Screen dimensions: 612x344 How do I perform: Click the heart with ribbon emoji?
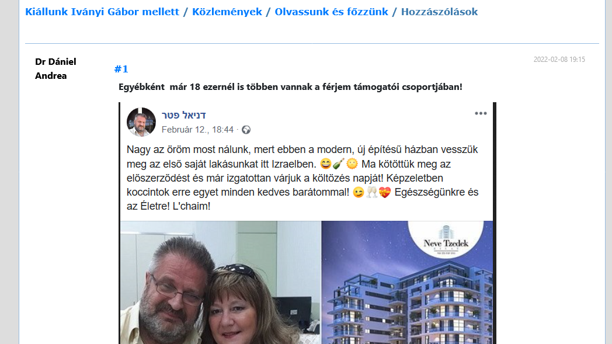tap(385, 192)
